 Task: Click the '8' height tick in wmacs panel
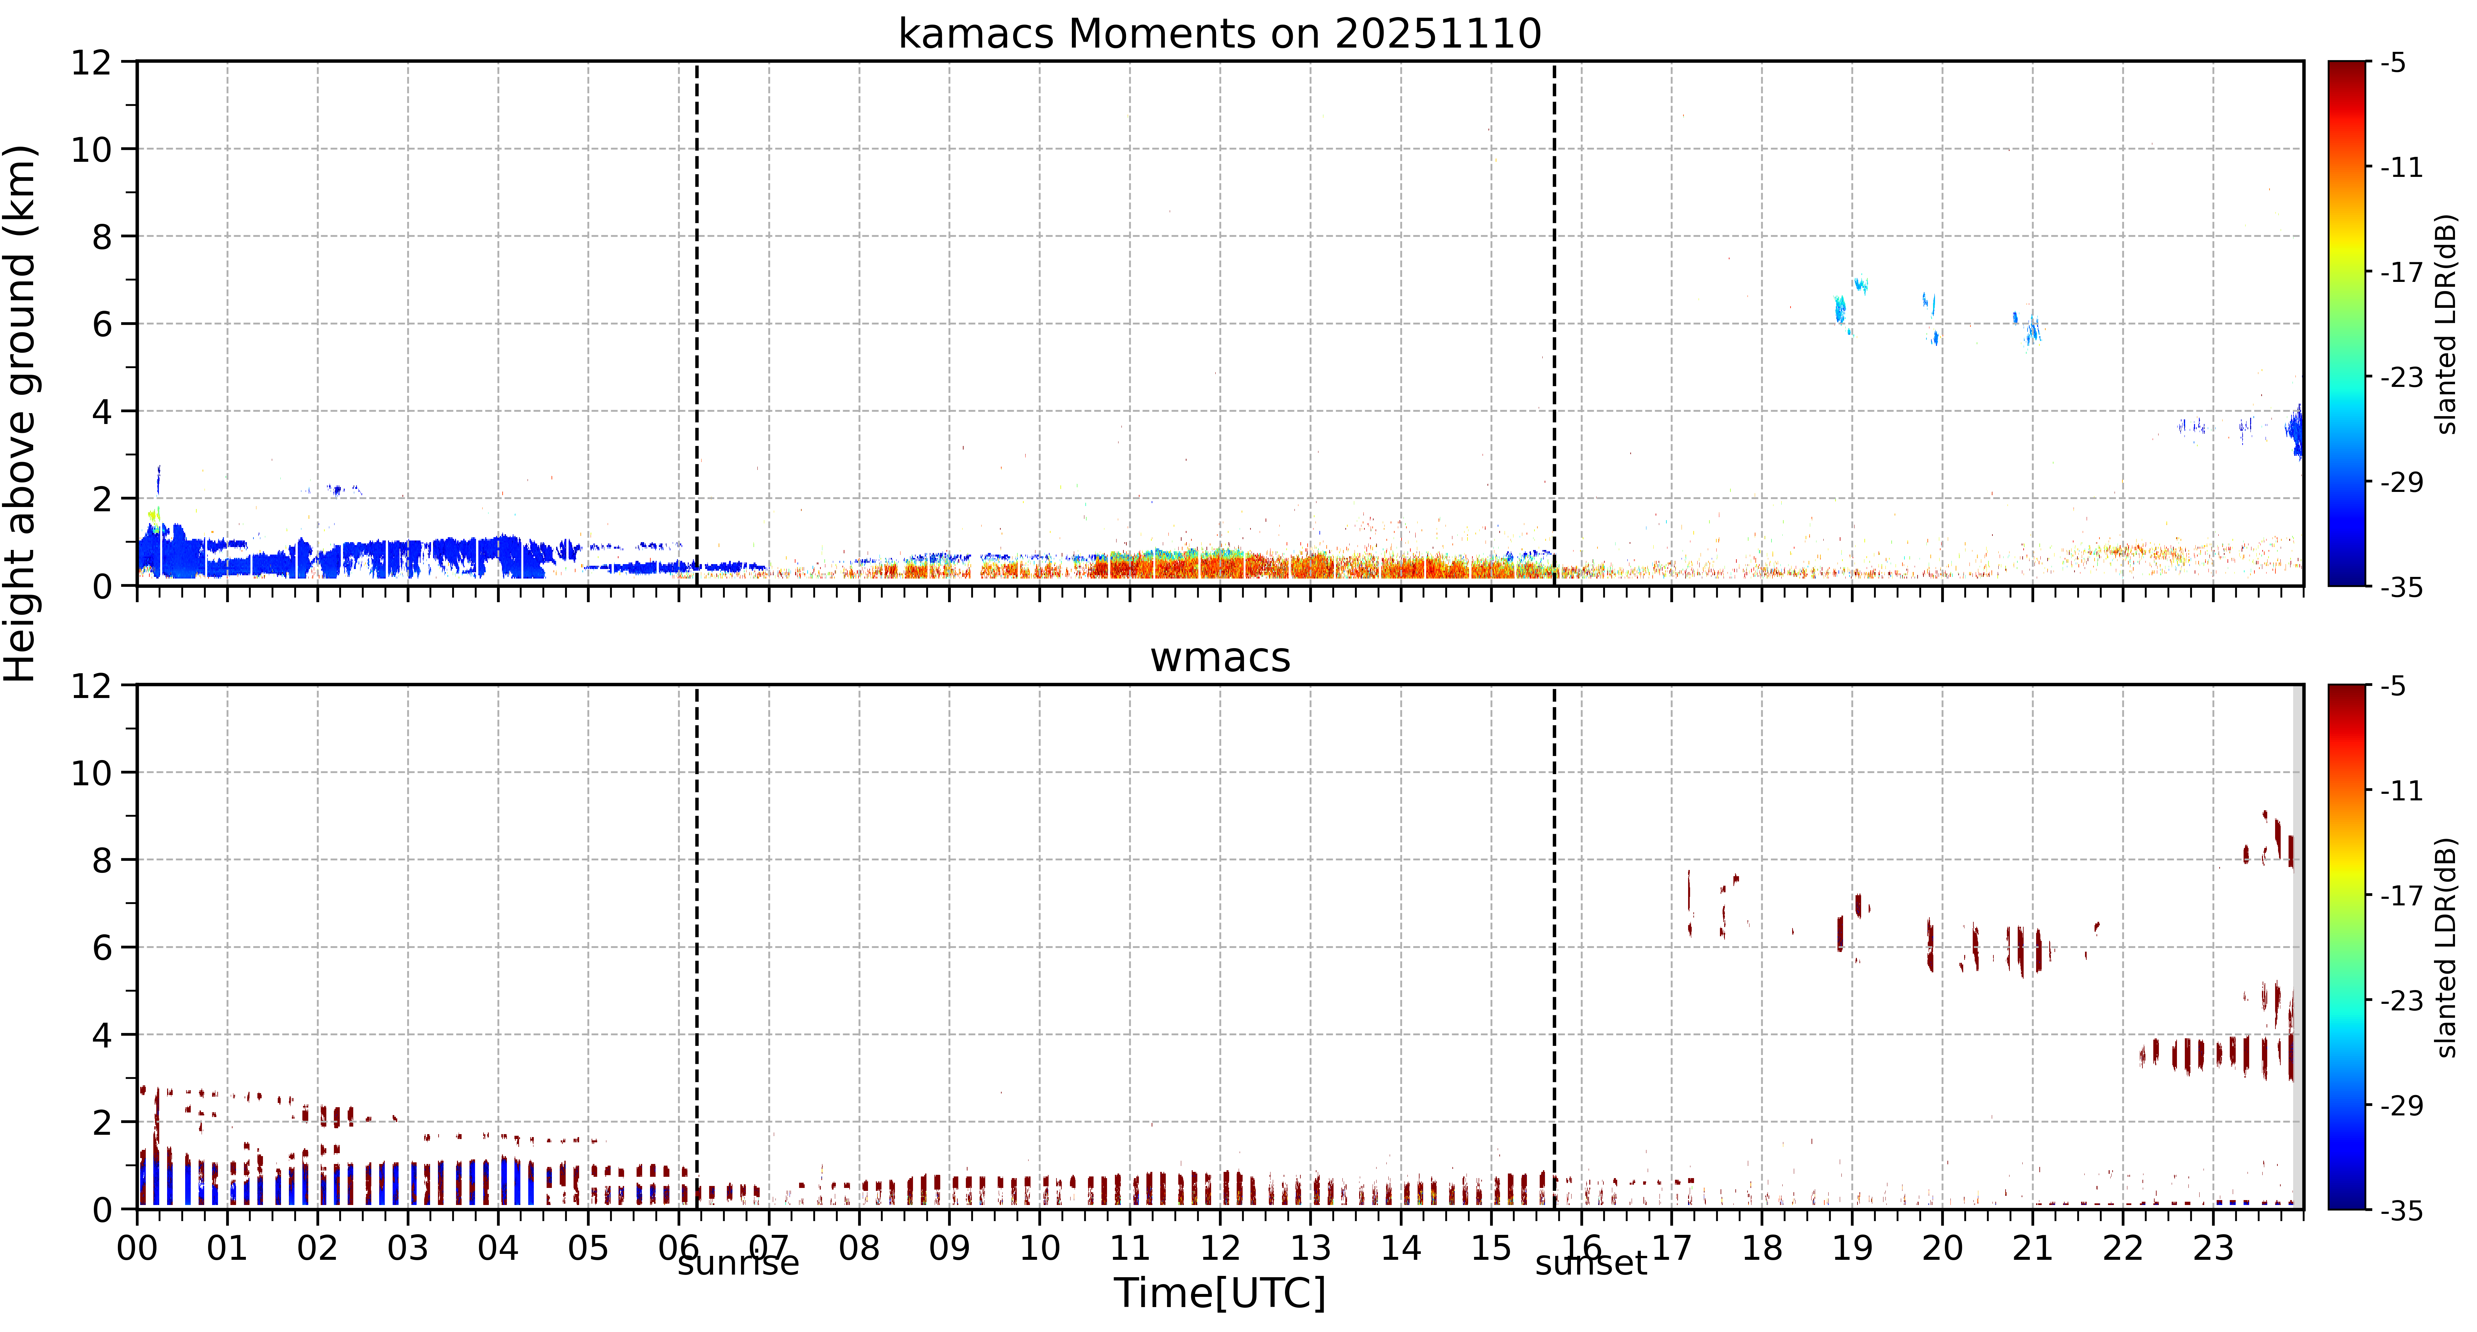point(102,861)
